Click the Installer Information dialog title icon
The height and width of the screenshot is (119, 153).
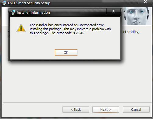tap(13, 13)
